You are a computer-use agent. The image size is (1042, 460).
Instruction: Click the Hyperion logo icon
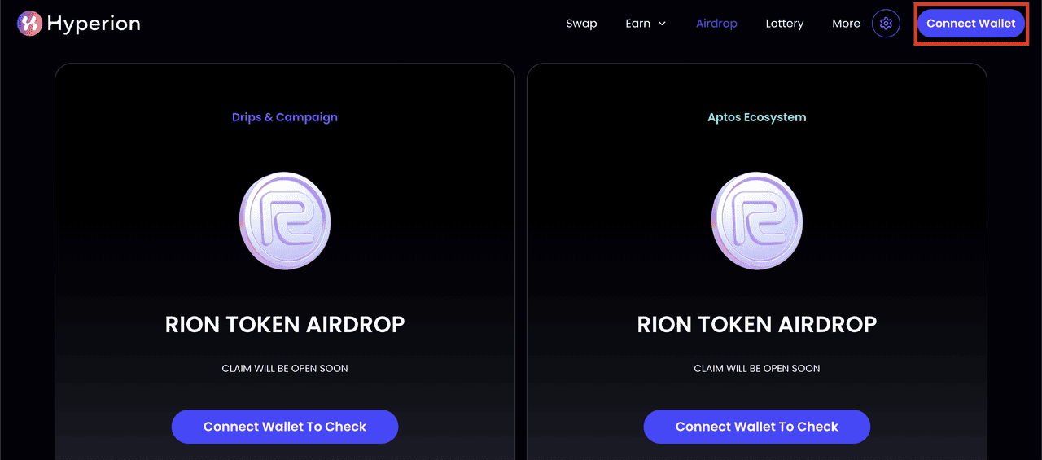point(29,24)
